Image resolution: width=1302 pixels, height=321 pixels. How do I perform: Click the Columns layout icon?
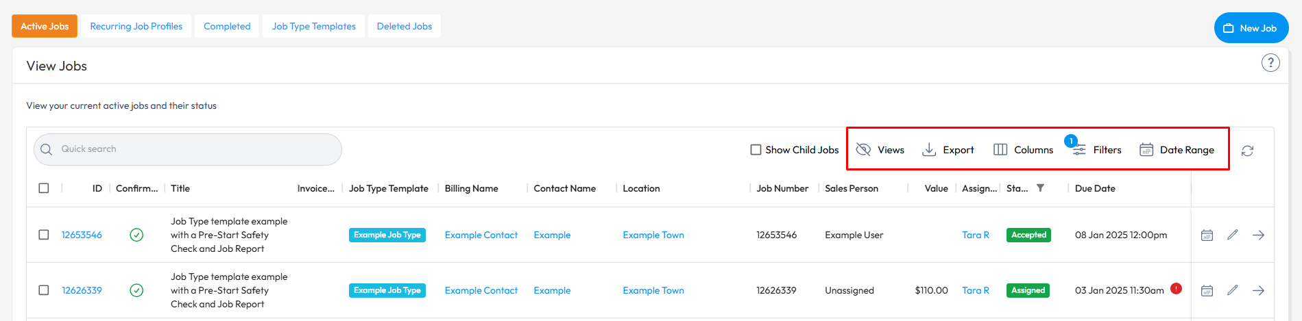[1000, 150]
